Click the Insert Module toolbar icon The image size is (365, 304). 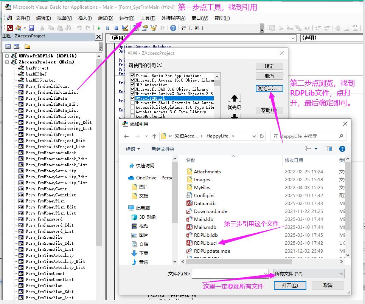point(19,28)
